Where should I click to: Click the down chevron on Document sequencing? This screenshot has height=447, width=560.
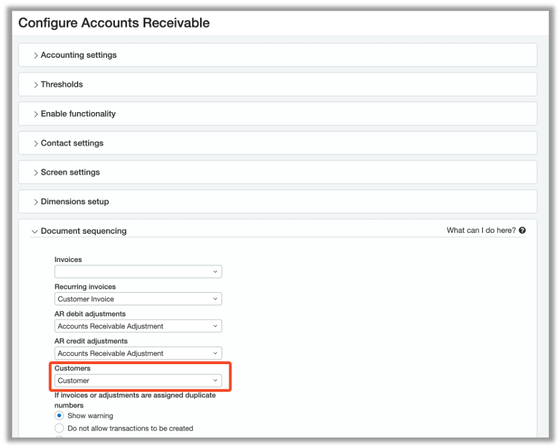pos(34,231)
